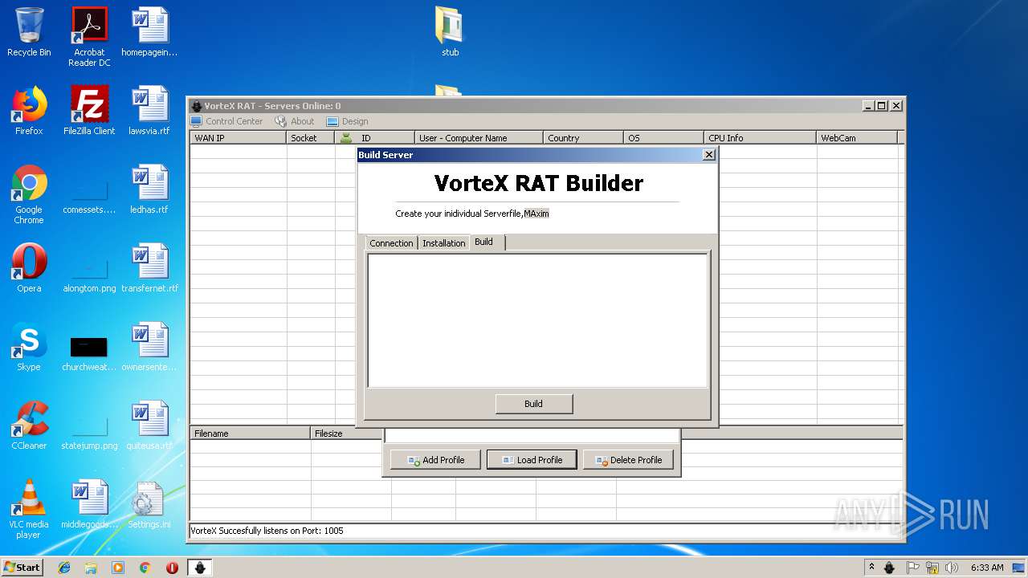Click VorteX RAT taskbar button
This screenshot has height=578, width=1028.
tap(200, 568)
